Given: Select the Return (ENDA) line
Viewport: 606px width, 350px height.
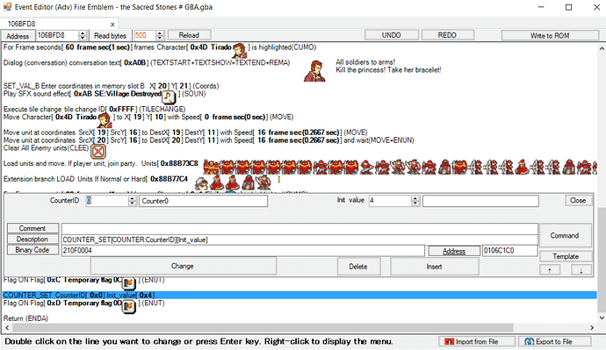Looking at the screenshot, I should [25, 318].
